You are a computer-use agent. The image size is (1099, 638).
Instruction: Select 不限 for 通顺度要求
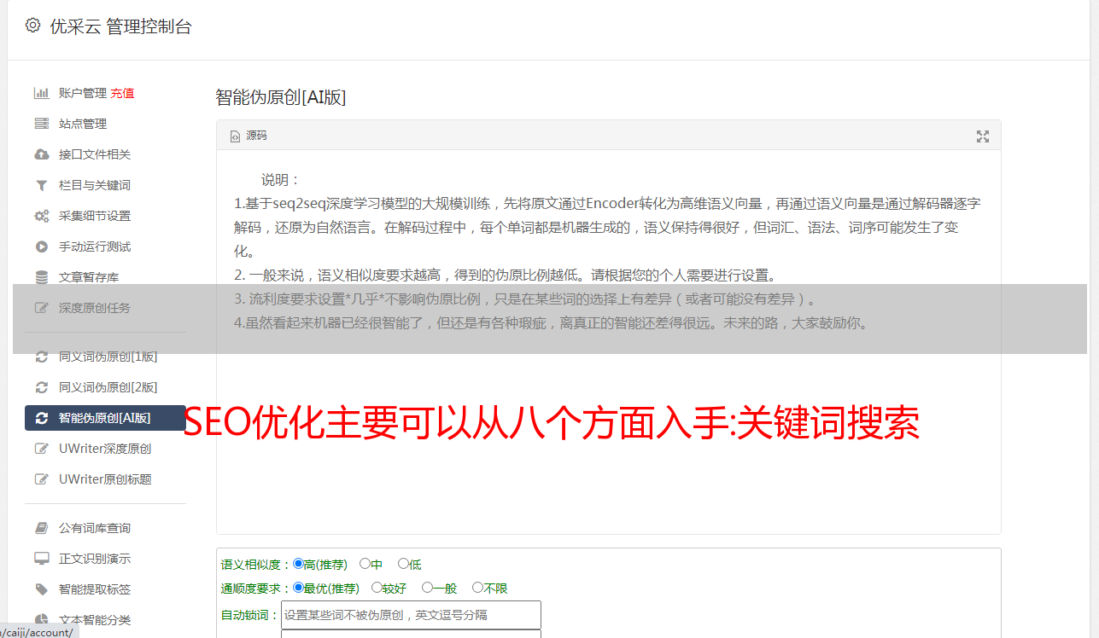pos(477,588)
